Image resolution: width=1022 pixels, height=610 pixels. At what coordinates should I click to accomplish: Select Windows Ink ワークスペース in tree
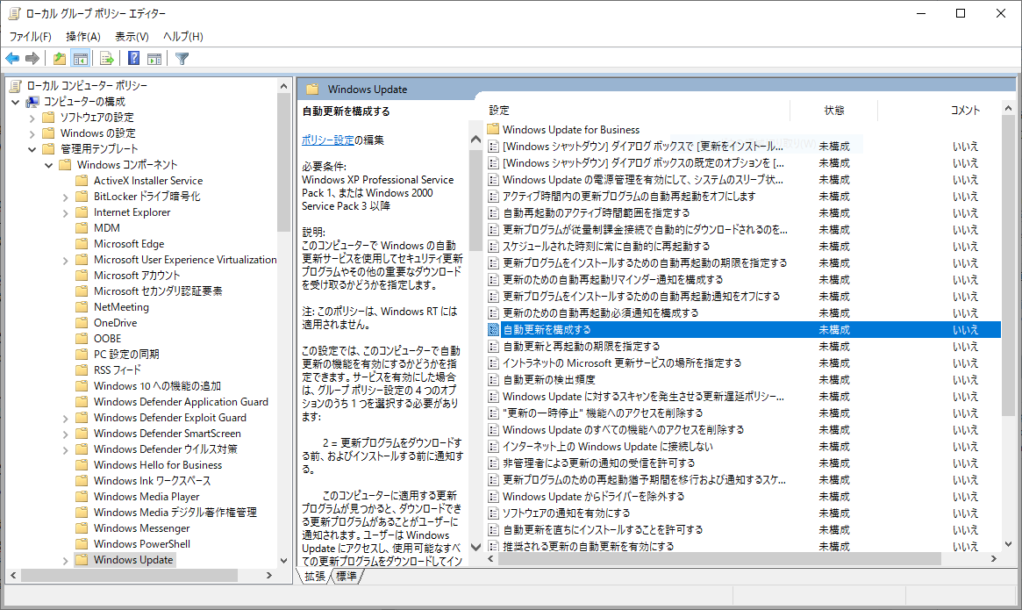153,481
